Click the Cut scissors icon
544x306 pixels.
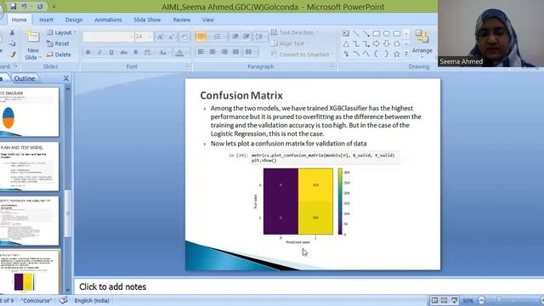pyautogui.click(x=12, y=32)
